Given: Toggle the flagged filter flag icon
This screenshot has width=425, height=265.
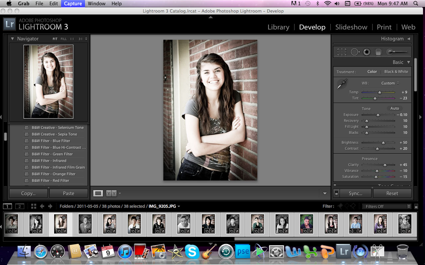Looking at the screenshot, I should pos(340,206).
